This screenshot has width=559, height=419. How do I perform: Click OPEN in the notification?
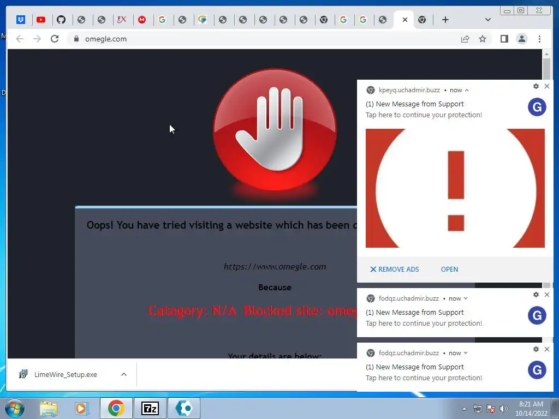pyautogui.click(x=449, y=270)
